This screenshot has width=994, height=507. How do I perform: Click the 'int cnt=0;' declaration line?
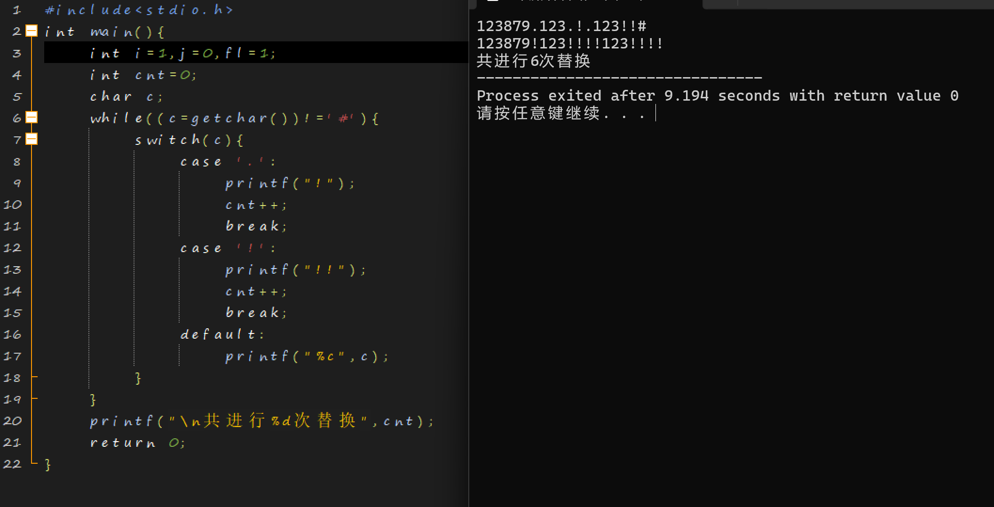[143, 75]
